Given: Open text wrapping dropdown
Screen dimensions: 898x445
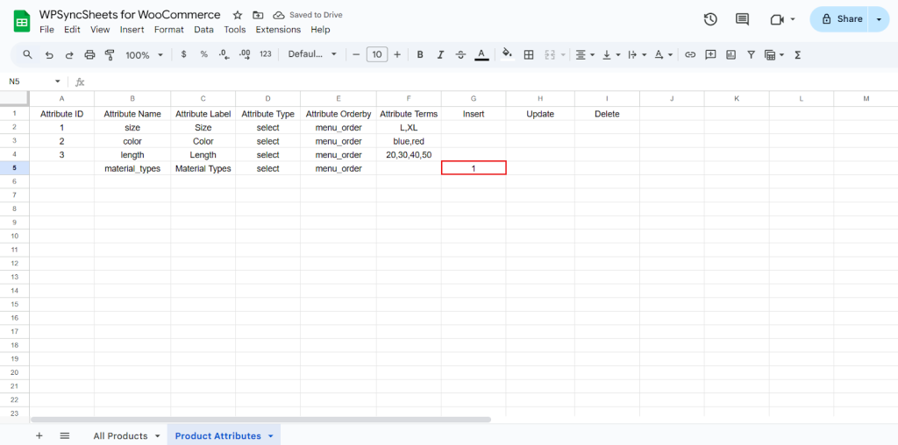Looking at the screenshot, I should pyautogui.click(x=637, y=55).
